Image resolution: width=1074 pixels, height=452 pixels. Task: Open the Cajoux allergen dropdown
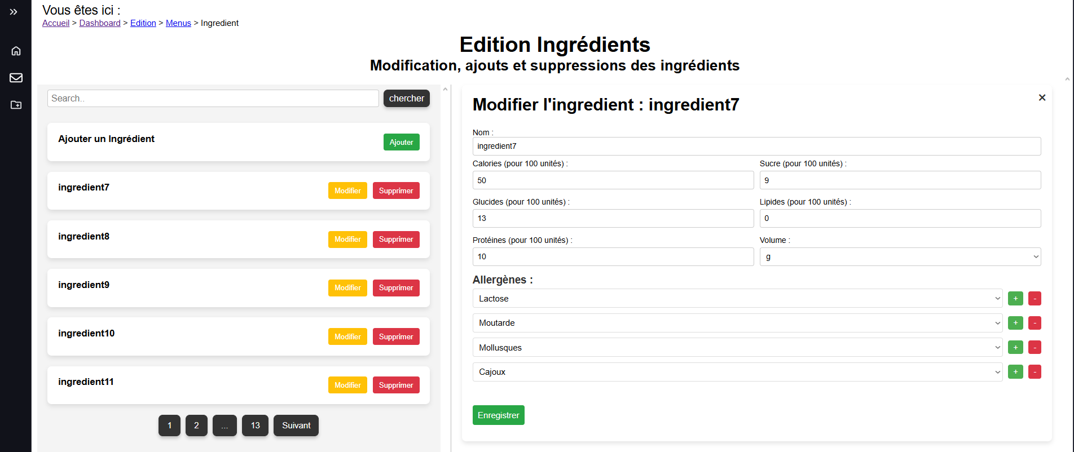point(737,372)
